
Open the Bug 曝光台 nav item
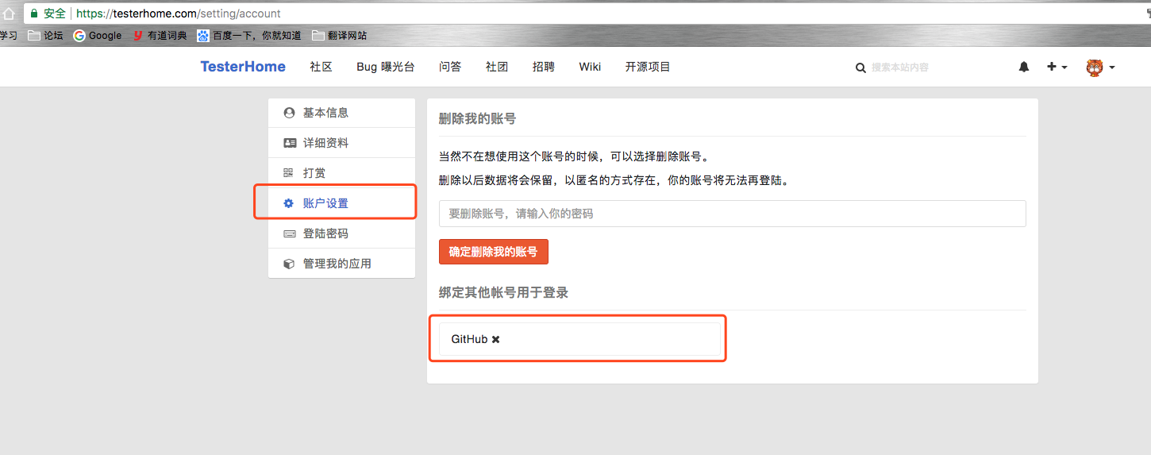tap(386, 67)
